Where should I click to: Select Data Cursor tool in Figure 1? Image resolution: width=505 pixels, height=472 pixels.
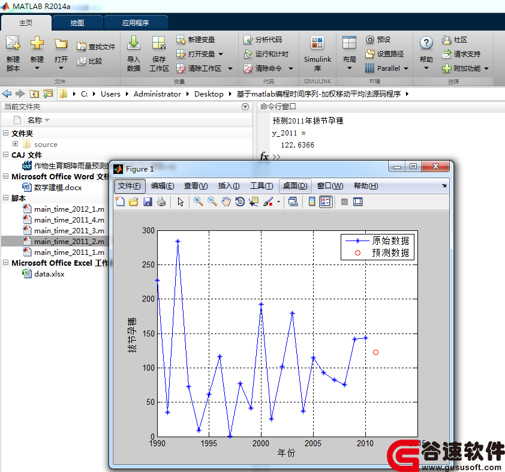(x=254, y=202)
